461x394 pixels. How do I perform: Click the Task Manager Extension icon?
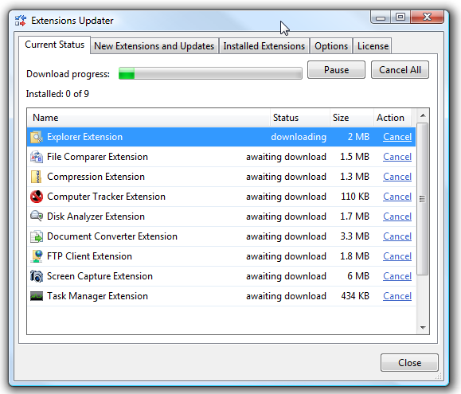point(37,296)
